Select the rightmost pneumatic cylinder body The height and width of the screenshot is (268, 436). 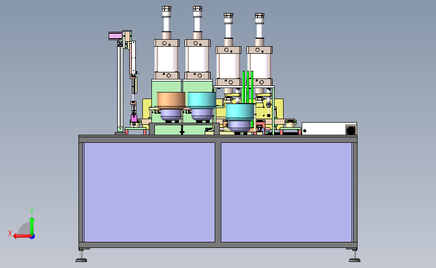point(259,66)
